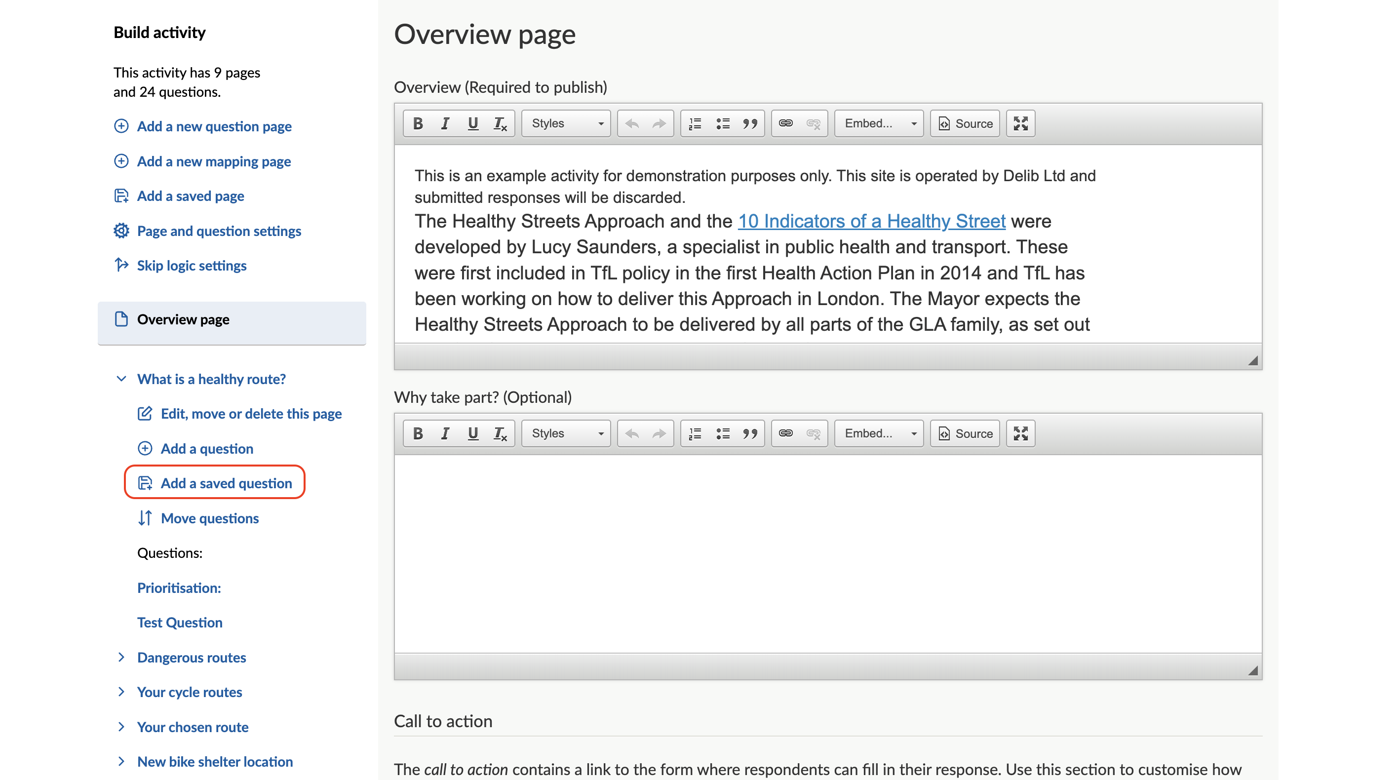Open Embed dropdown in Overview editor

[x=879, y=123]
